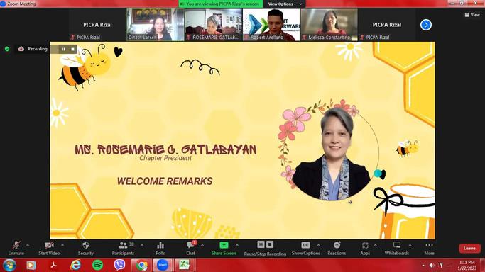Screen dimensions: 485x272
Task: Open Spotify from the taskbar
Action: coord(98,265)
